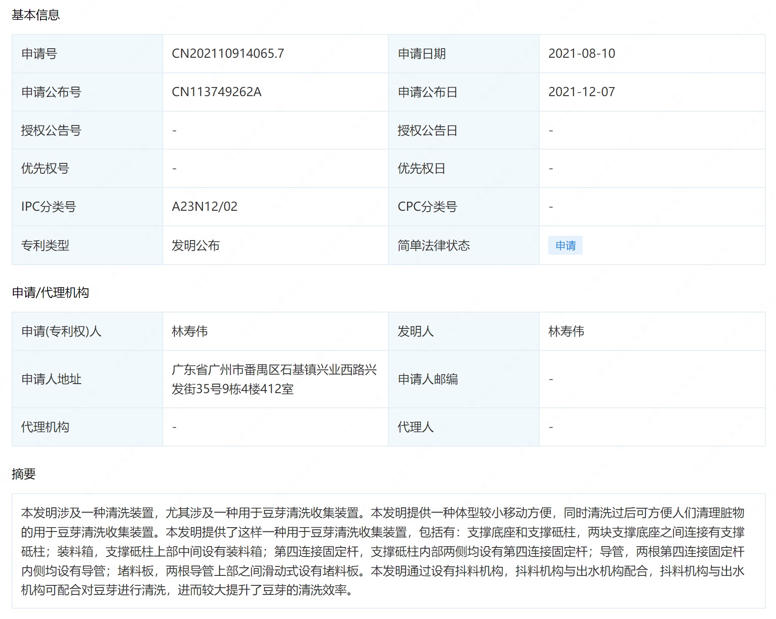776x619 pixels.
Task: Click applicant name 林寿伟 beside 申请(专利权)人
Action: [x=189, y=331]
